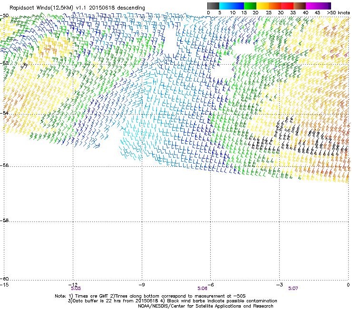352x309 pixels.
Task: Click the -6 longitude axis label
Action: (x=210, y=285)
